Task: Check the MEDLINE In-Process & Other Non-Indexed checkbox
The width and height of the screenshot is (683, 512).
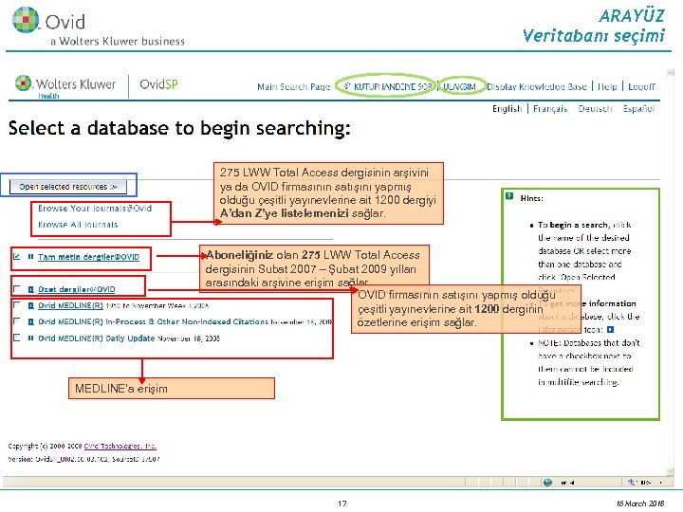Action: pyautogui.click(x=16, y=321)
